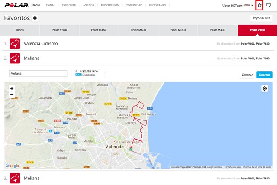The height and width of the screenshot is (185, 277).
Task: Open the EXPLORAR menu
Action: (x=69, y=5)
